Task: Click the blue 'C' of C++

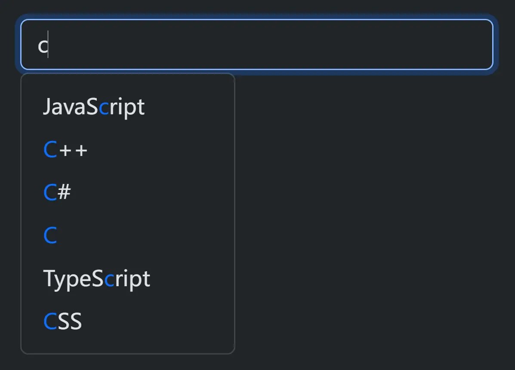Action: click(50, 150)
